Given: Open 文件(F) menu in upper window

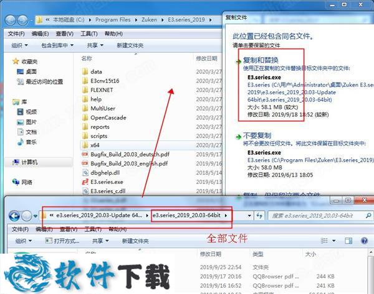Looking at the screenshot, I should coord(16,34).
